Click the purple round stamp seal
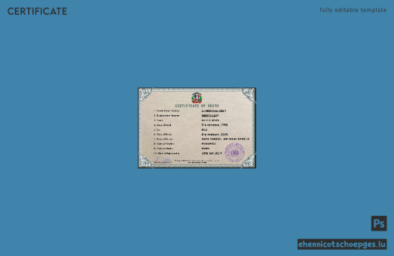The height and width of the screenshot is (256, 394). tap(234, 152)
